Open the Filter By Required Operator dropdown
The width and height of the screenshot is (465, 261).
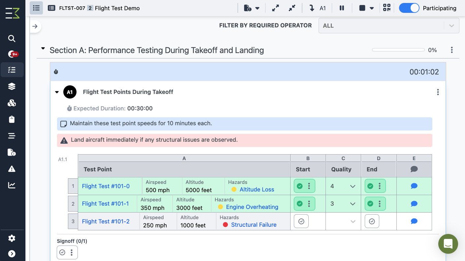coord(388,25)
